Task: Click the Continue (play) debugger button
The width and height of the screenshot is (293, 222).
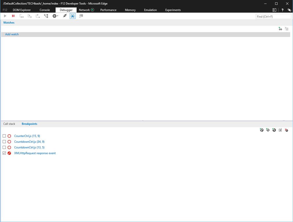Action: click(5, 16)
